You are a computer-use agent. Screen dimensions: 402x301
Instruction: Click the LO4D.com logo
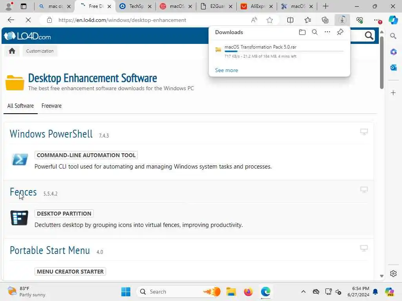[x=27, y=36]
